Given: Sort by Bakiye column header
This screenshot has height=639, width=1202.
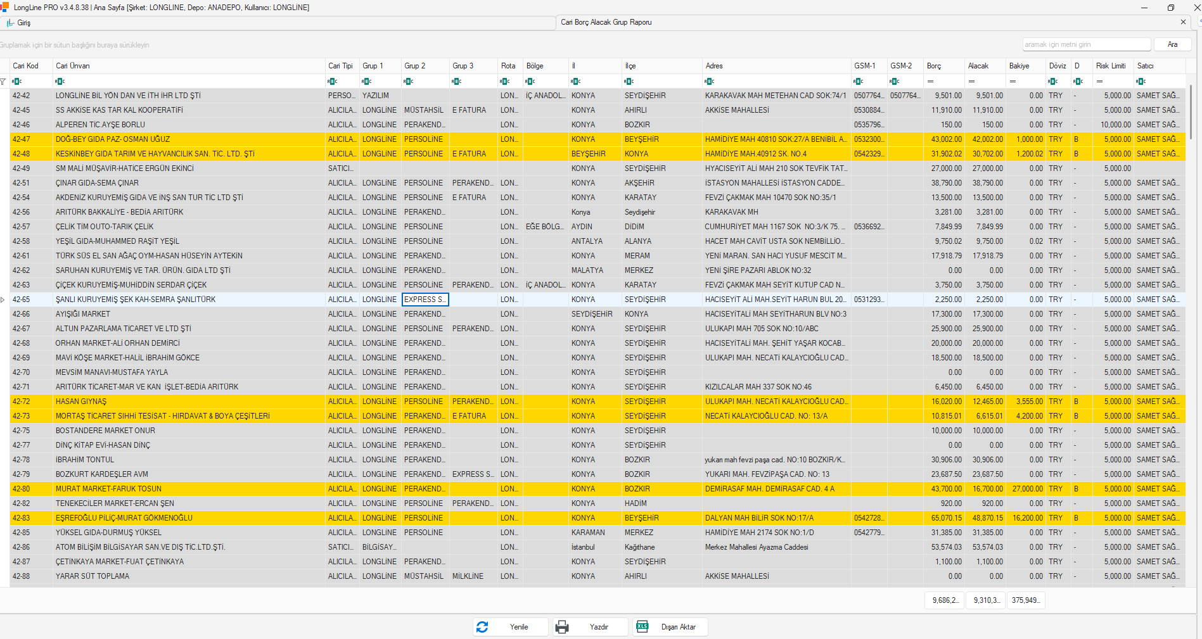Looking at the screenshot, I should [1026, 66].
